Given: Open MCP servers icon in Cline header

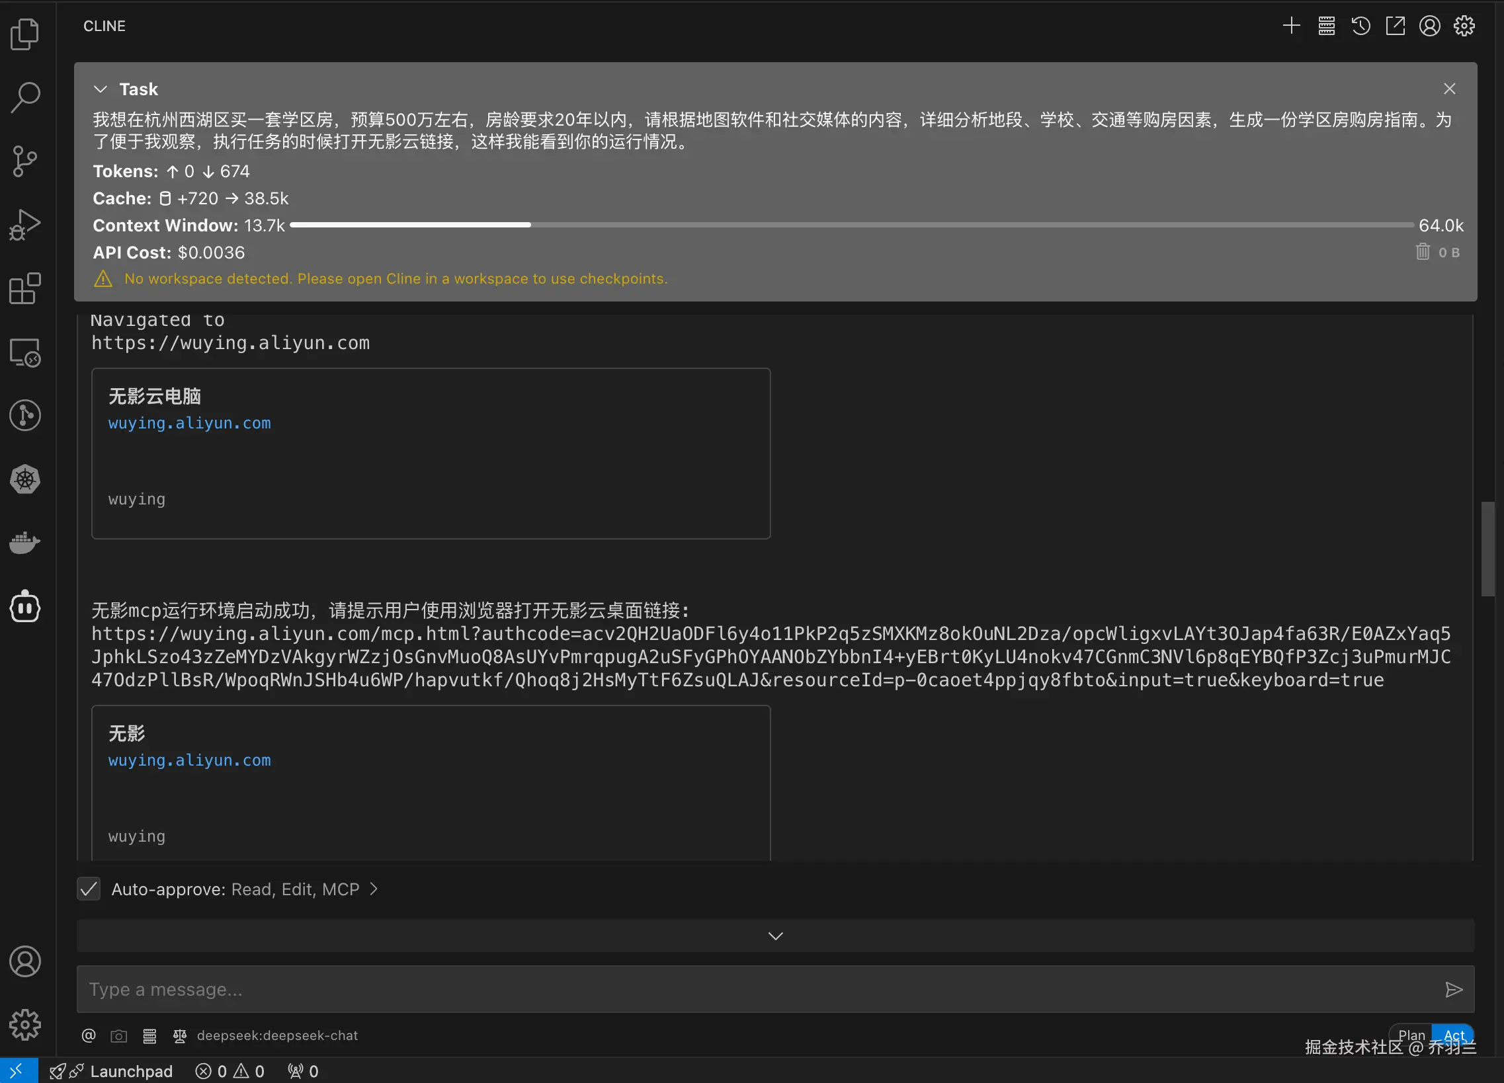Looking at the screenshot, I should click(1326, 26).
